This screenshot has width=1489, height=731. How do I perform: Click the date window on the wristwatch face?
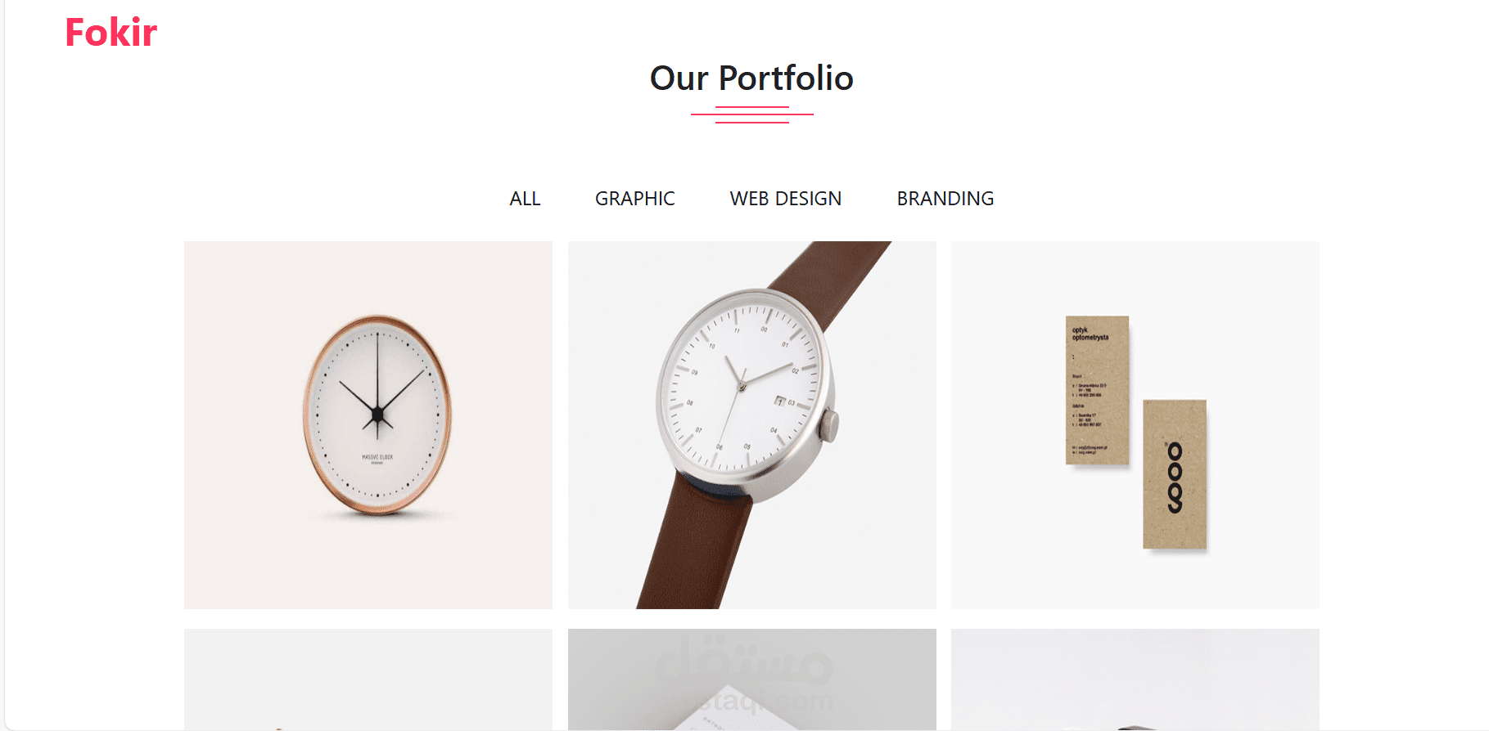tap(780, 401)
